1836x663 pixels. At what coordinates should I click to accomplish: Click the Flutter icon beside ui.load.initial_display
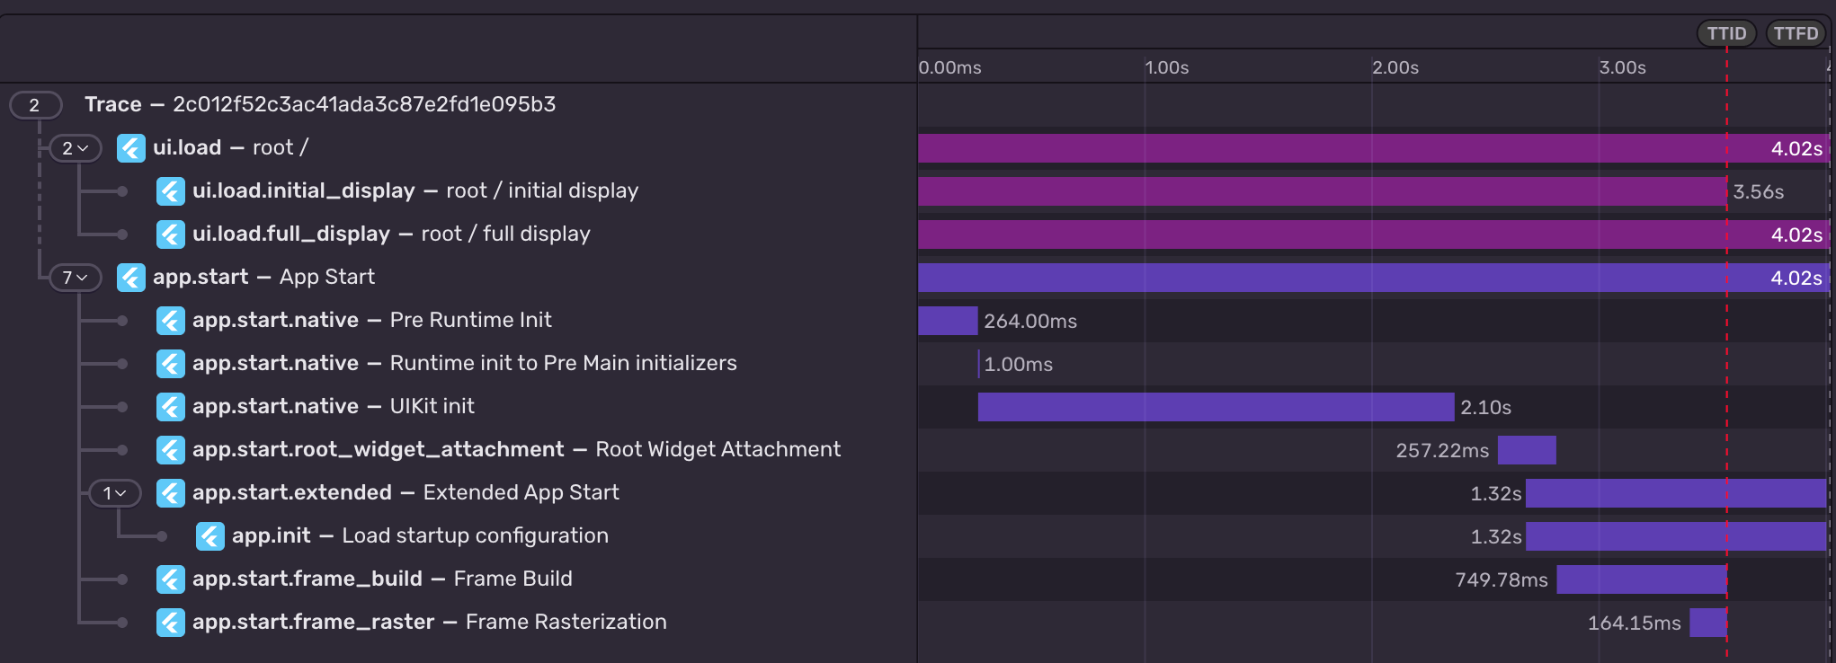pyautogui.click(x=171, y=191)
